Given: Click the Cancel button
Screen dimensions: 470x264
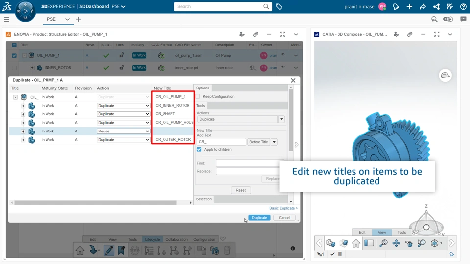Looking at the screenshot, I should coord(284,218).
